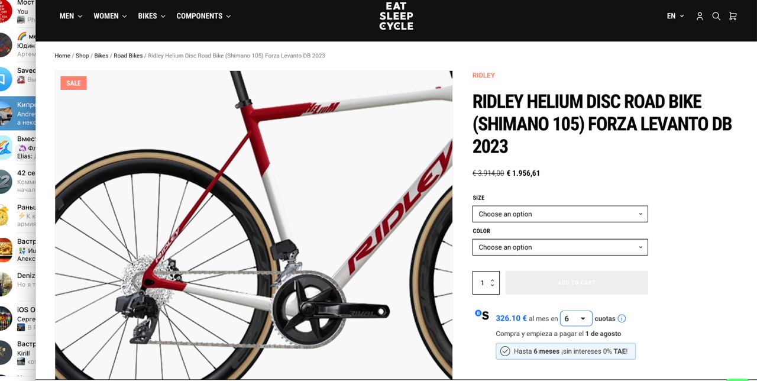This screenshot has width=757, height=381.
Task: Click the search magnifier icon
Action: coord(716,17)
